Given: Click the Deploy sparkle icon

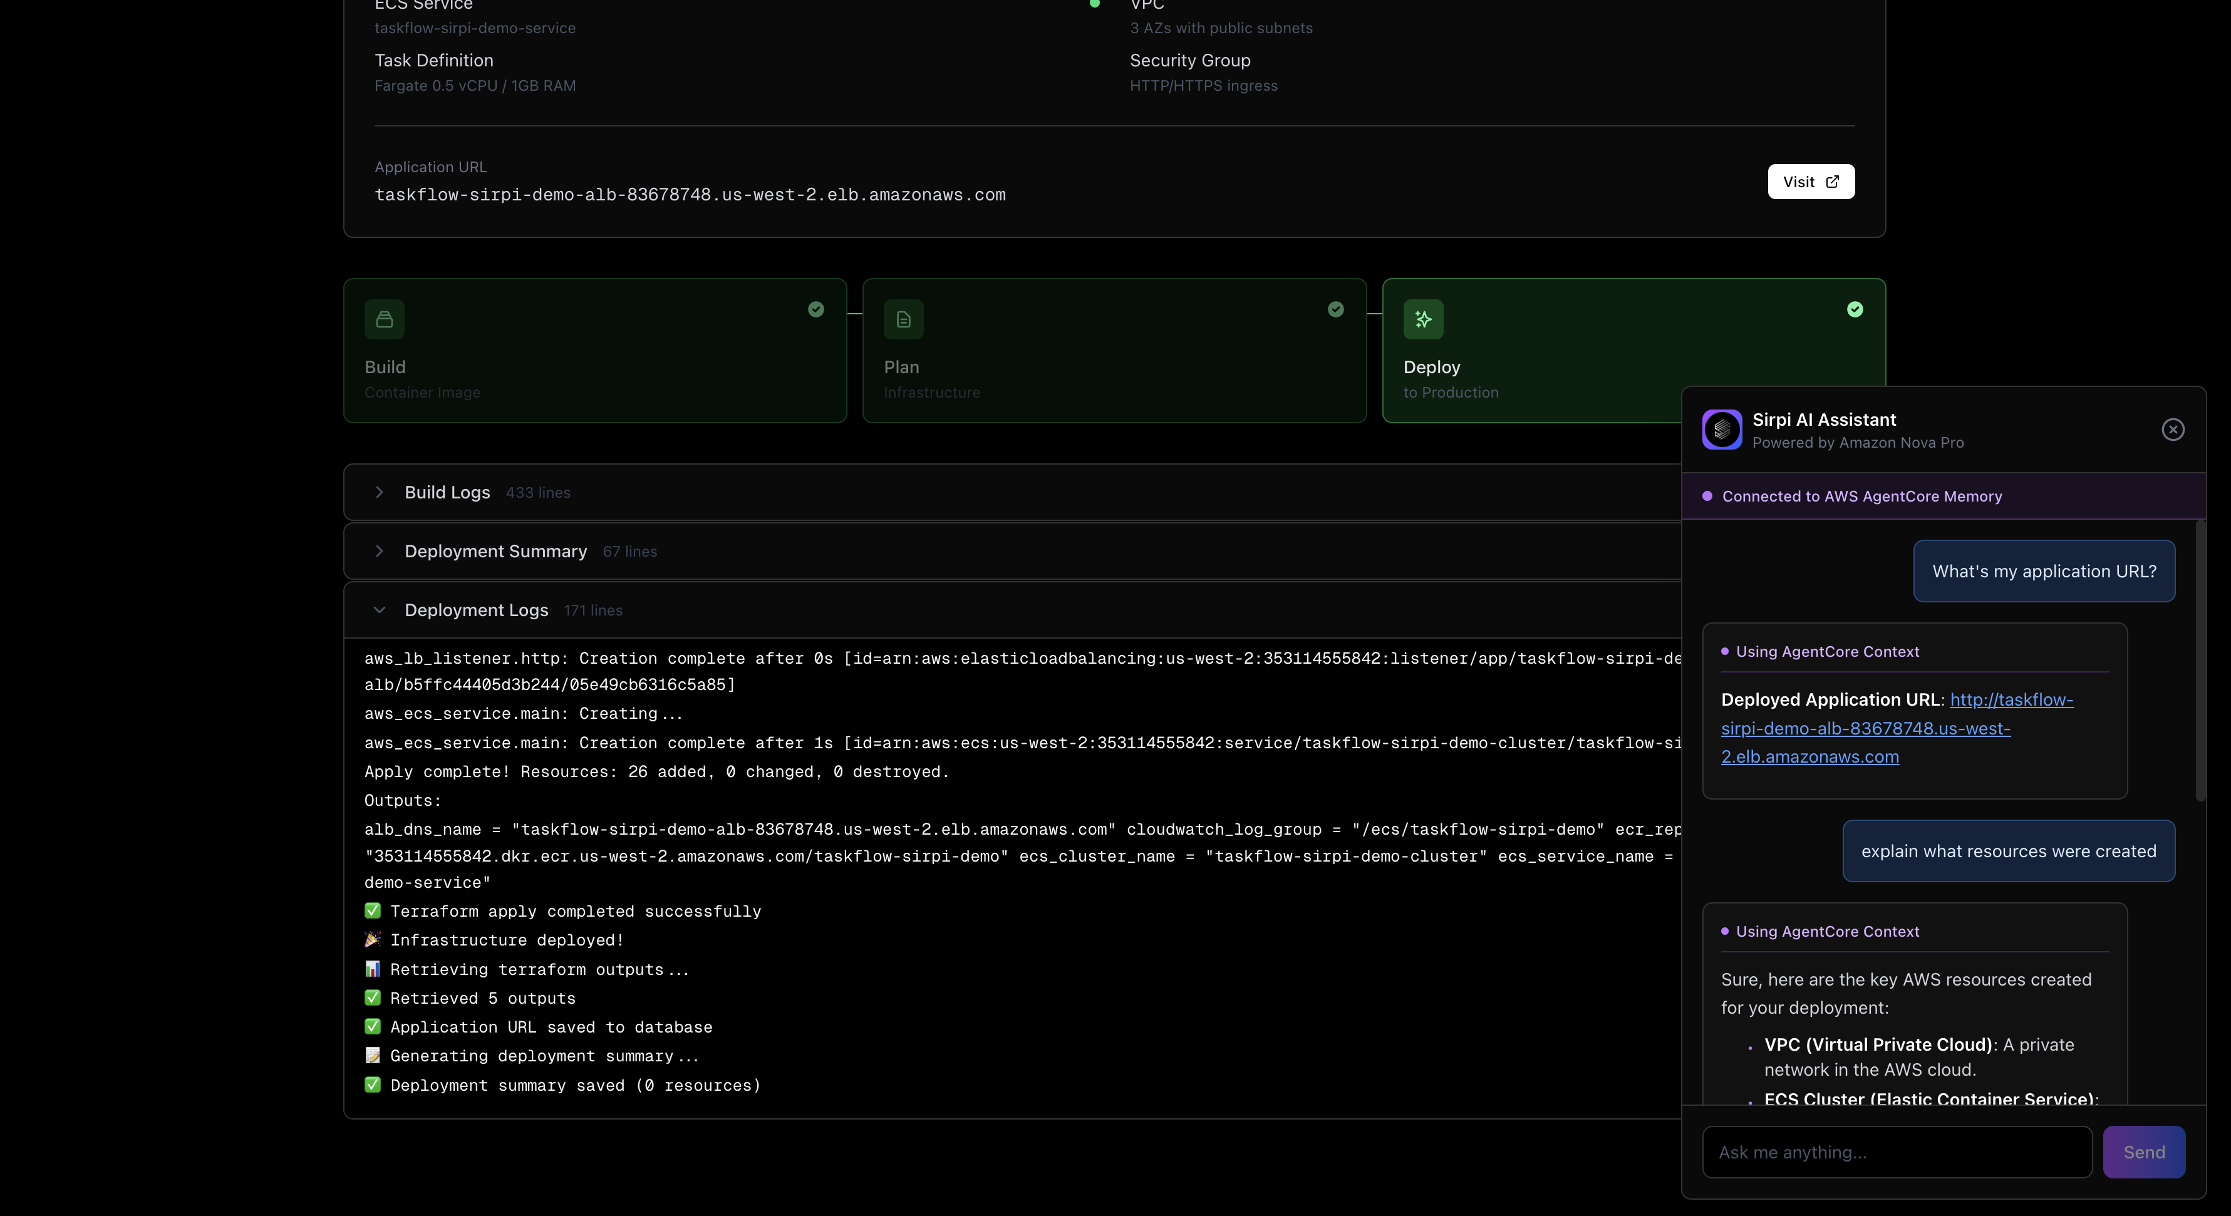Looking at the screenshot, I should [x=1423, y=319].
